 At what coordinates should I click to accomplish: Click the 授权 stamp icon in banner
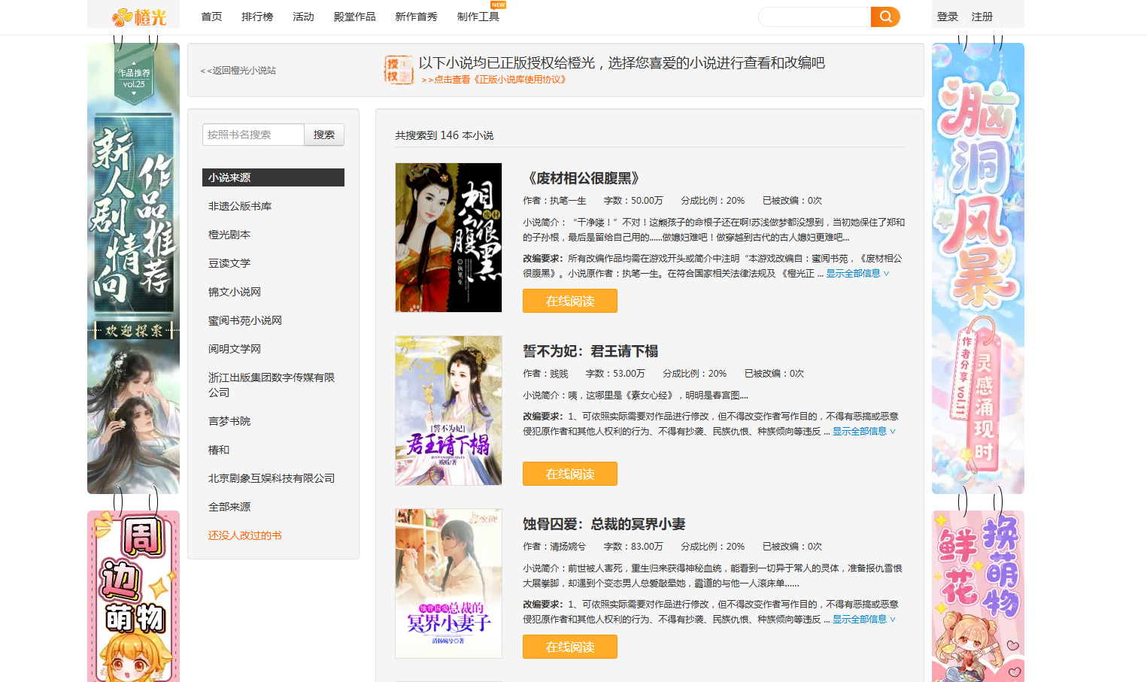coord(398,70)
